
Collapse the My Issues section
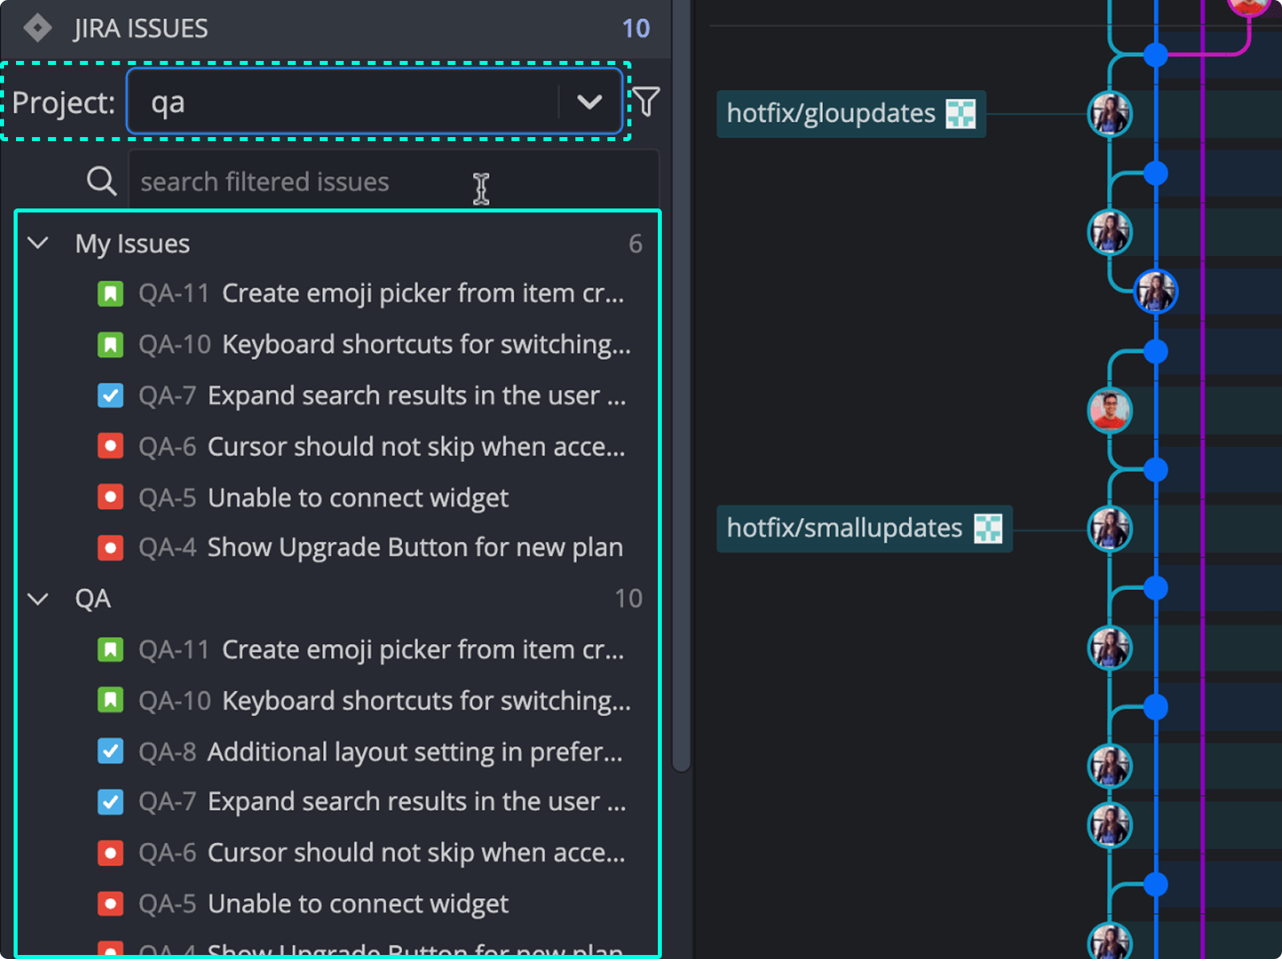click(x=38, y=243)
